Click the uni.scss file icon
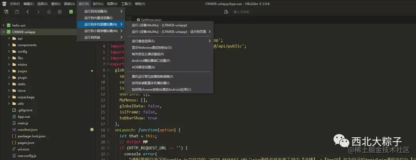 [14, 149]
